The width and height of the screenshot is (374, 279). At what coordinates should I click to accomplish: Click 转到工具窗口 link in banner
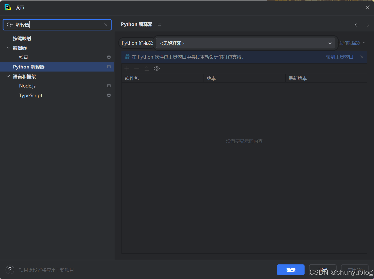(340, 57)
